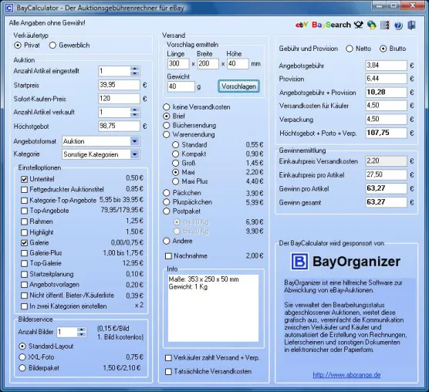Decrease Anzahl Artikel verkauft with down arrow
This screenshot has height=392, width=429.
[134, 115]
